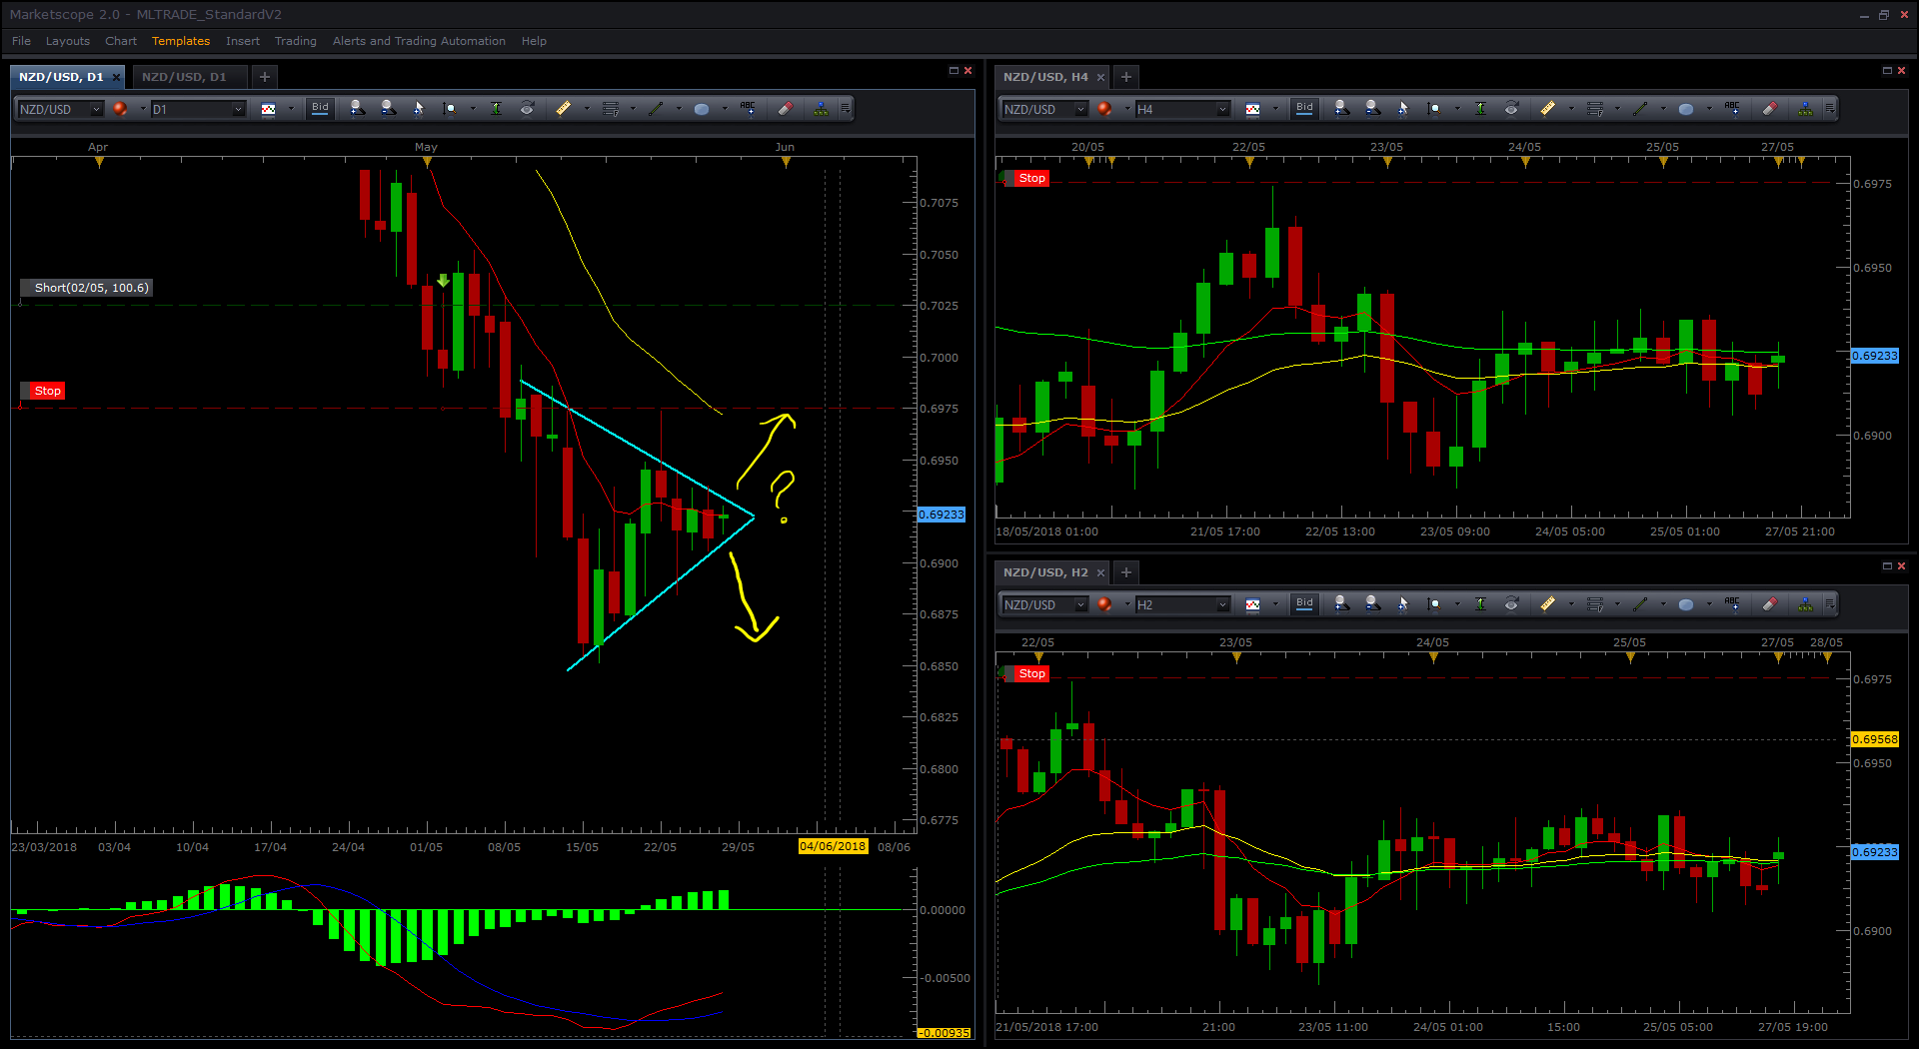Click the eye visibility icon in D1 toolbar
Screen dimensions: 1919x1049
527,108
